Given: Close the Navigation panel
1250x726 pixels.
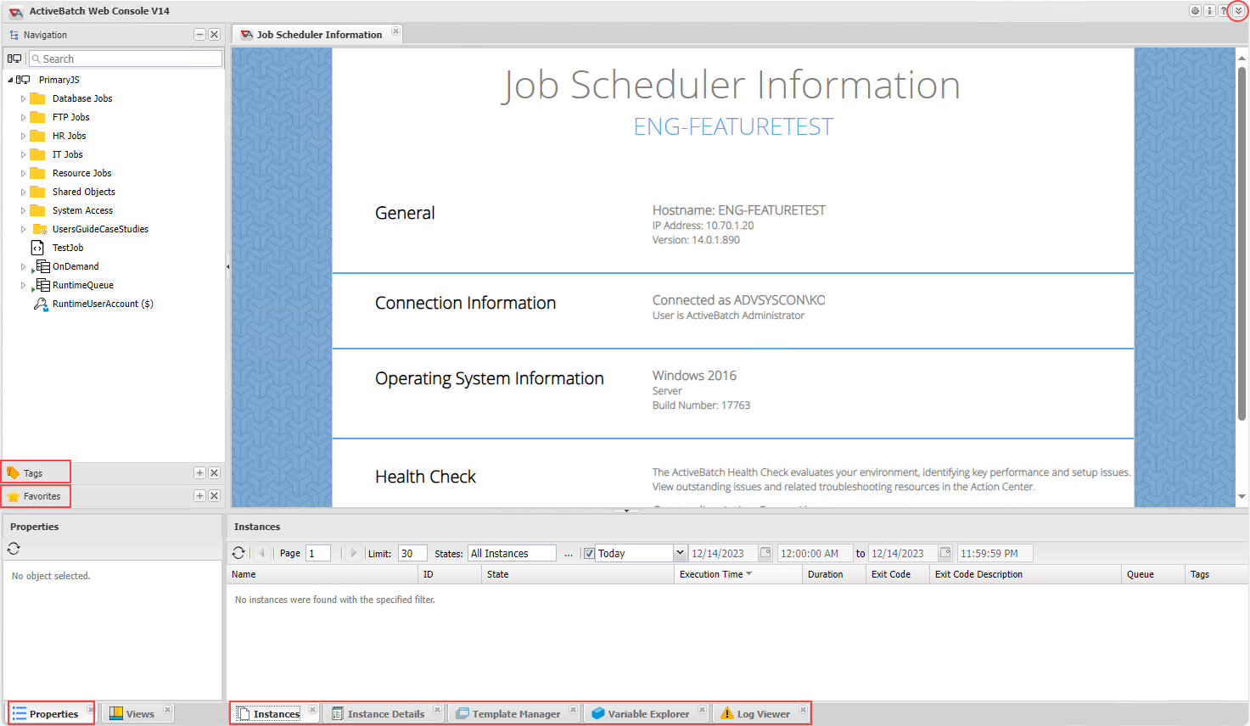Looking at the screenshot, I should 215,35.
